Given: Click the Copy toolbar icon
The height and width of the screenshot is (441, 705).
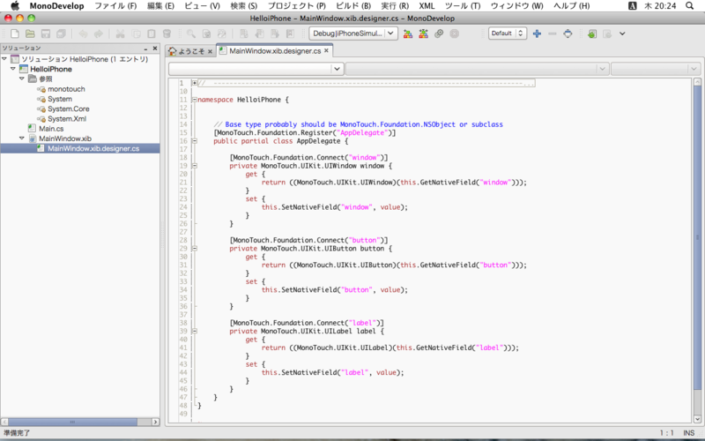Looking at the screenshot, I should [136, 34].
